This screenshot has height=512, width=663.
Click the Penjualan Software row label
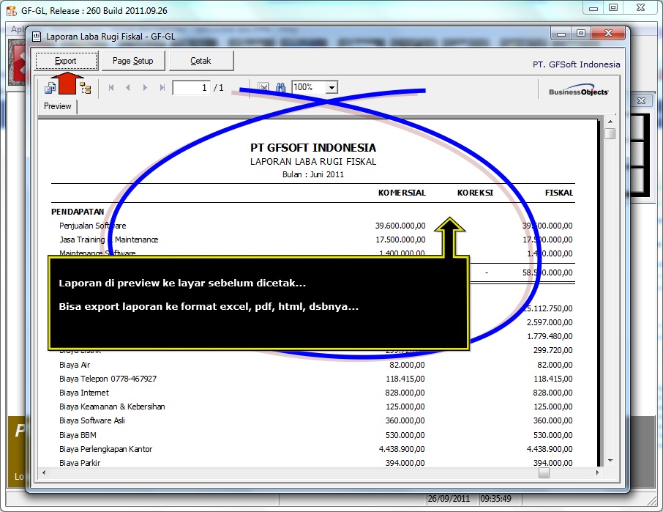pyautogui.click(x=93, y=226)
